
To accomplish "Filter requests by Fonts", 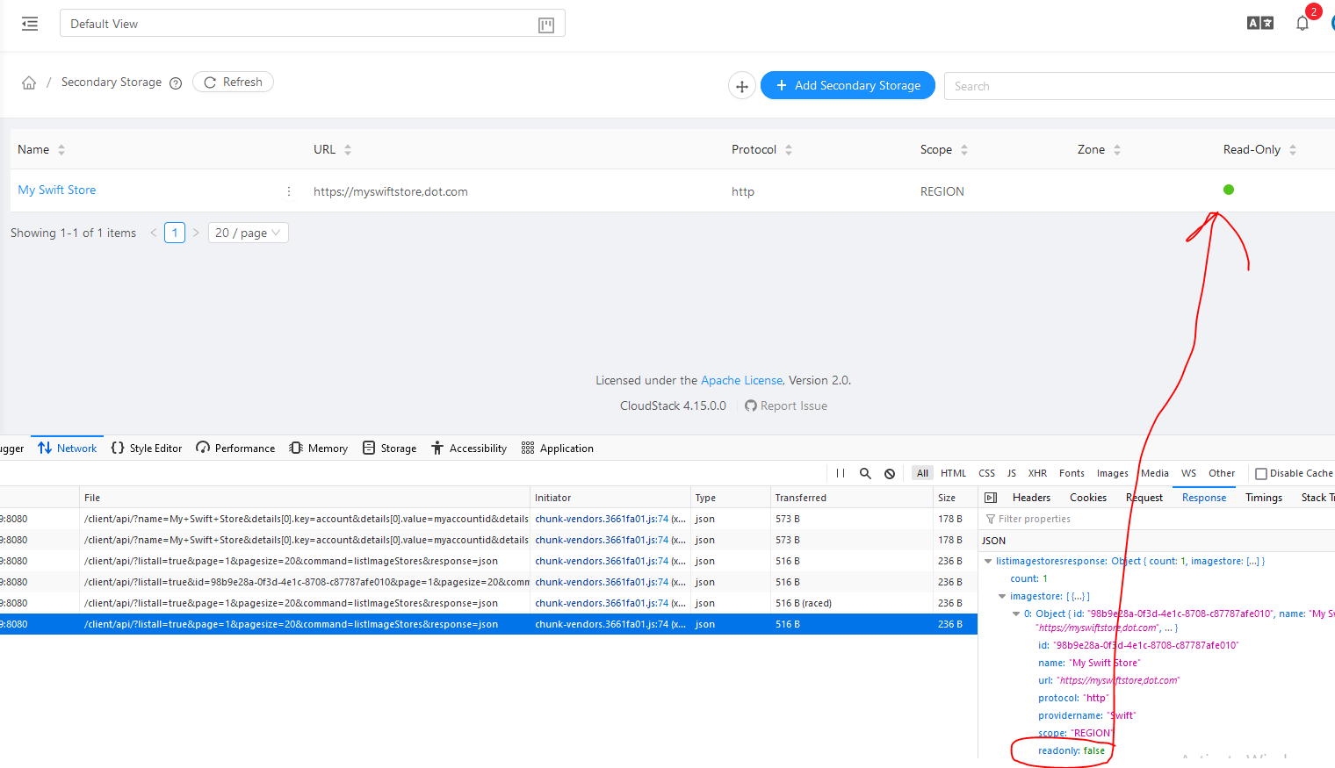I will pyautogui.click(x=1072, y=473).
